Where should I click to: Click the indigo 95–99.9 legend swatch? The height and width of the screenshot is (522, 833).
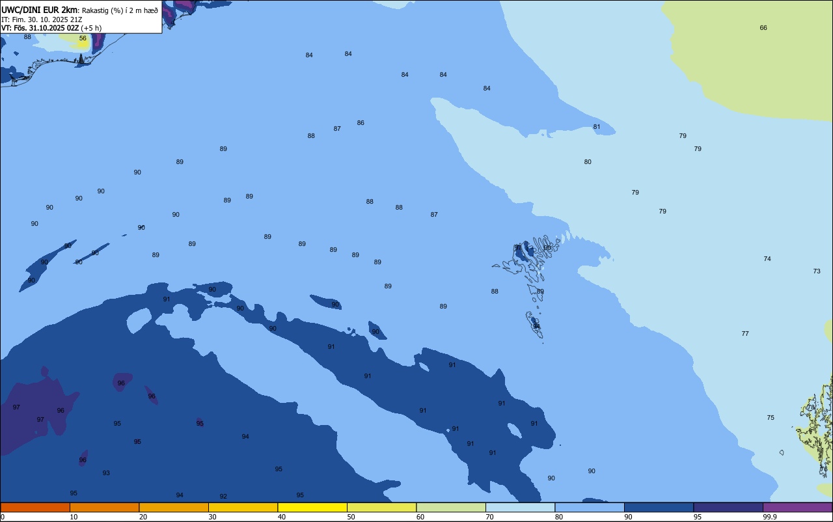[728, 507]
